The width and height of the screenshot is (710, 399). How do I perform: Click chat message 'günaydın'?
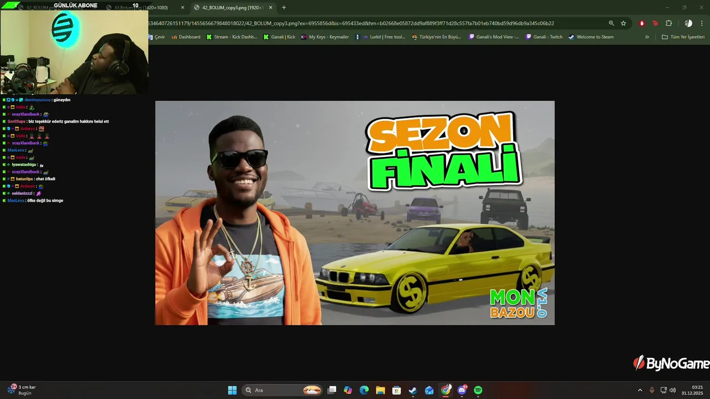62,100
